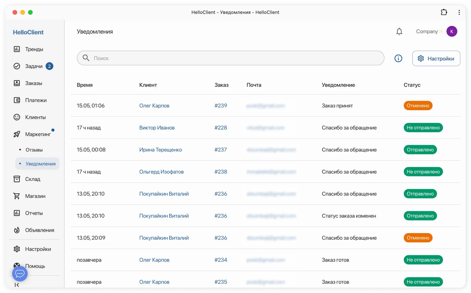The width and height of the screenshot is (471, 293).
Task: Open Склад using the warehouse icon
Action: [x=17, y=179]
